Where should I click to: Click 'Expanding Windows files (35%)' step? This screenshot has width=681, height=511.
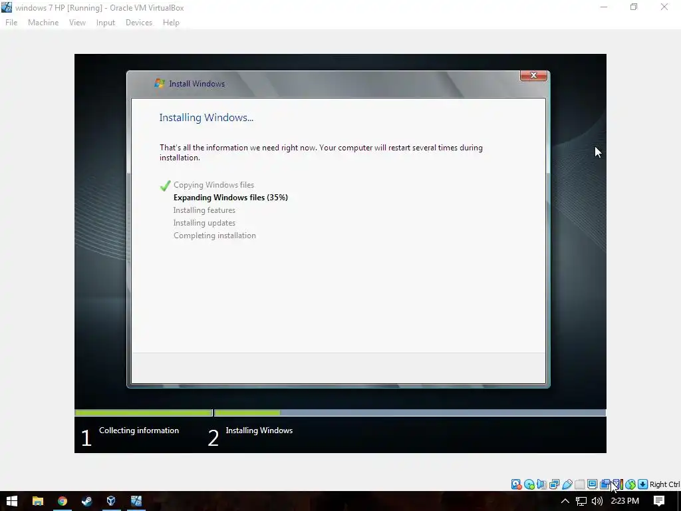(231, 198)
